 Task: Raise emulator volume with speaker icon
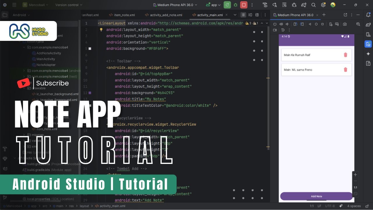pos(281,24)
